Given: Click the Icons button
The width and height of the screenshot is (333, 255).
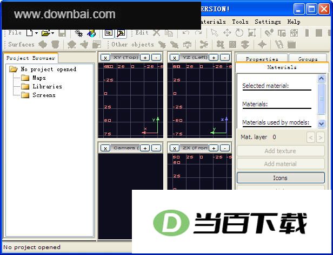Looking at the screenshot, I should coord(281,178).
